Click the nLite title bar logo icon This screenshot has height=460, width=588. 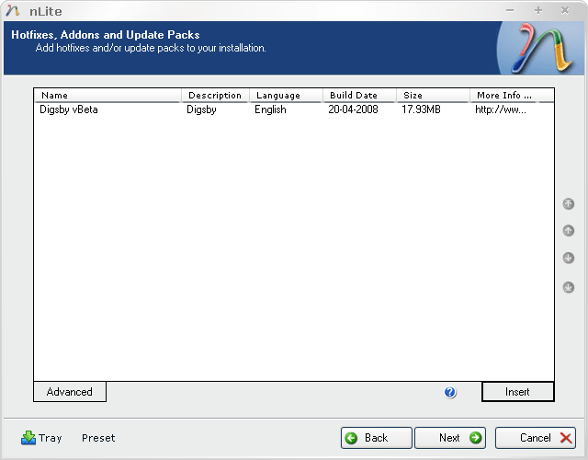coord(12,10)
